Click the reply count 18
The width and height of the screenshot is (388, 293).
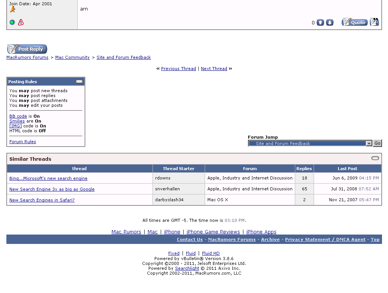click(304, 178)
